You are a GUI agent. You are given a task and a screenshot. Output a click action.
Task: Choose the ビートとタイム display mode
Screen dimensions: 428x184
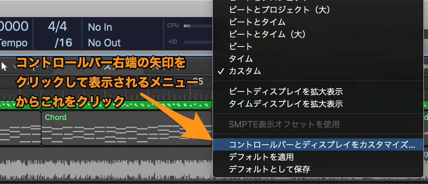tap(257, 22)
